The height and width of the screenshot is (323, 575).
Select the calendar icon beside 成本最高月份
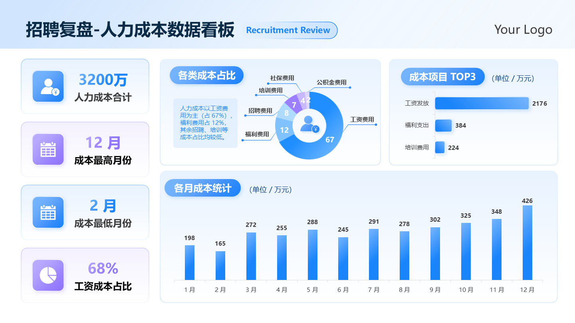[x=48, y=149]
